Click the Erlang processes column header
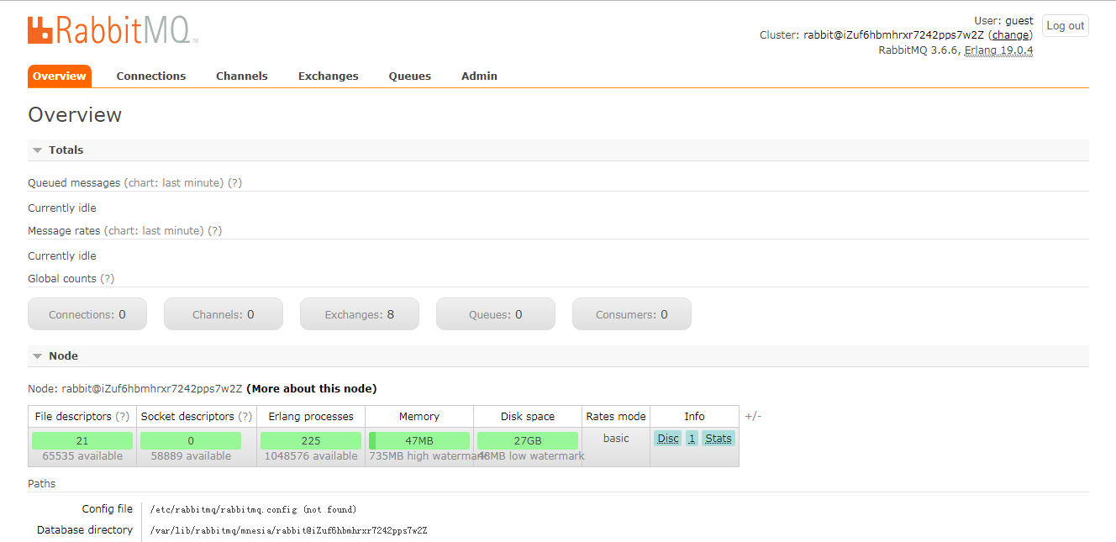1116x542 pixels. pyautogui.click(x=311, y=416)
